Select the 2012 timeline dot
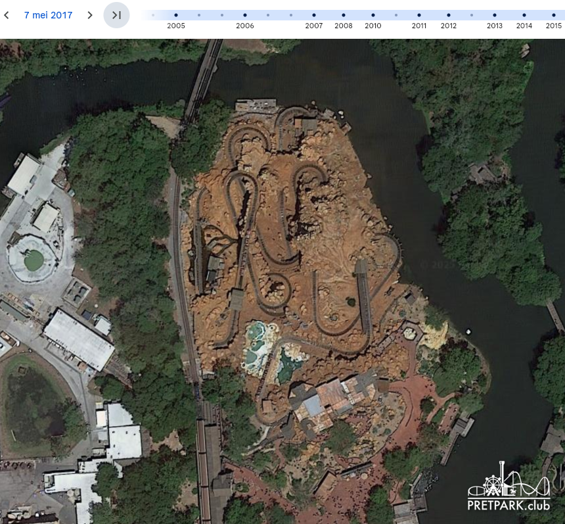 pos(449,14)
